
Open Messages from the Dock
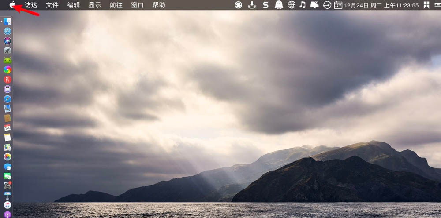(x=7, y=167)
